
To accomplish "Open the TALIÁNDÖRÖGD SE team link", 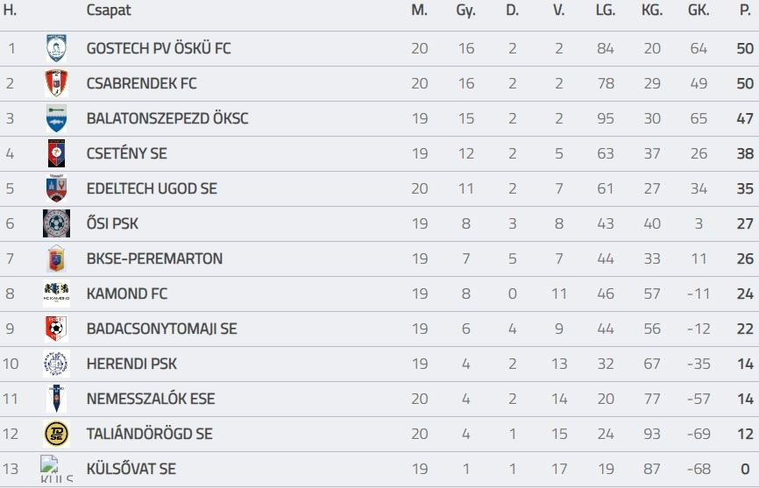I will pyautogui.click(x=149, y=434).
